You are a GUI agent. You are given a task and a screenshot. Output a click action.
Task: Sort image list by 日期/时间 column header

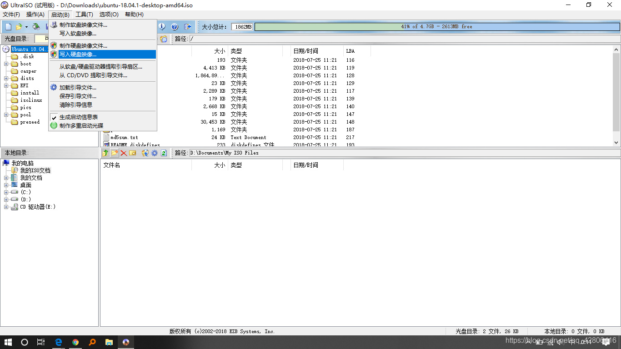(x=317, y=51)
